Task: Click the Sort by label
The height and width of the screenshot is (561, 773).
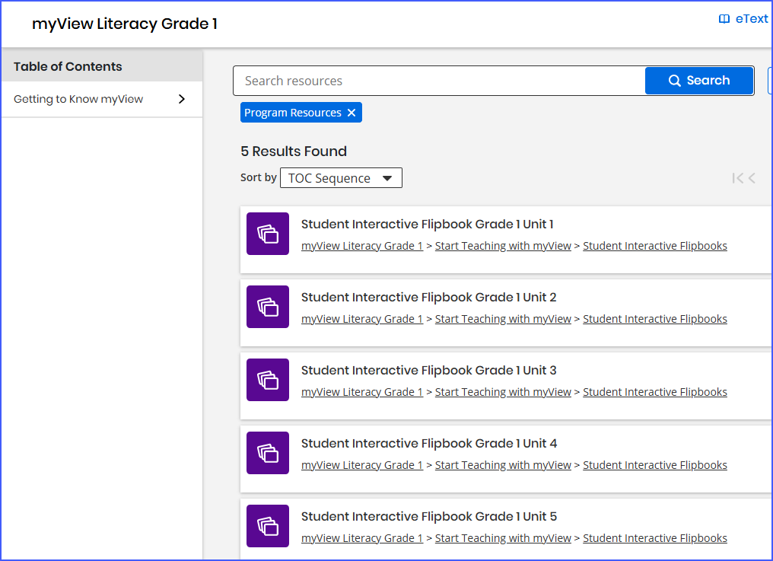Action: click(x=259, y=177)
